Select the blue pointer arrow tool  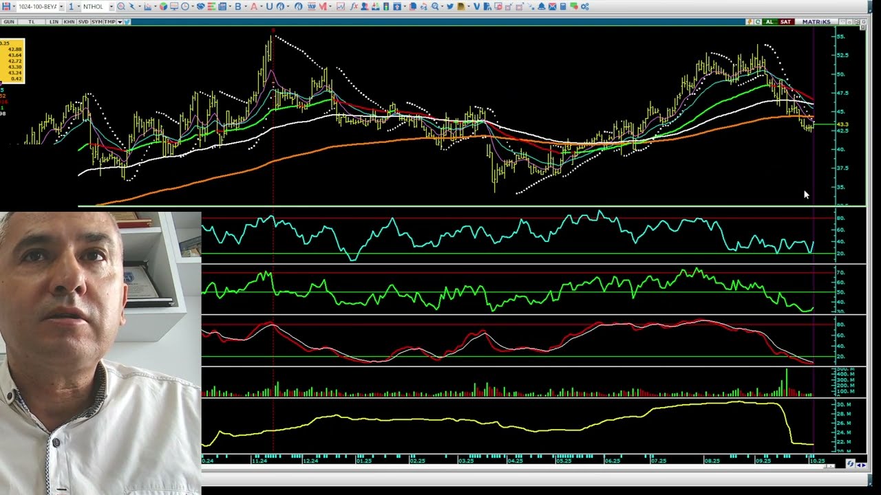click(132, 6)
